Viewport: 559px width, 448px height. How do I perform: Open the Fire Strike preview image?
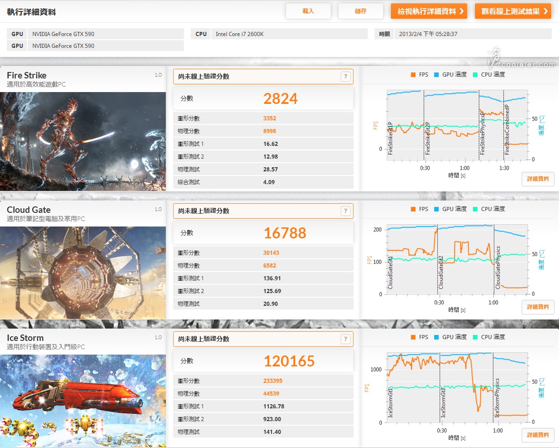(x=83, y=141)
